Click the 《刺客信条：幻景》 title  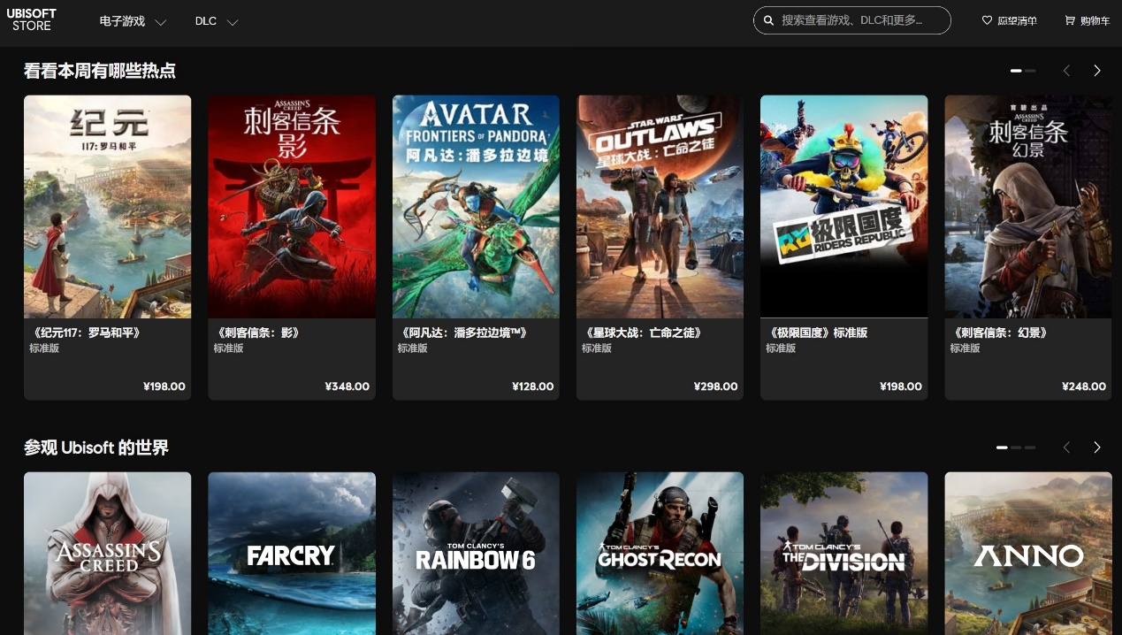click(1000, 333)
